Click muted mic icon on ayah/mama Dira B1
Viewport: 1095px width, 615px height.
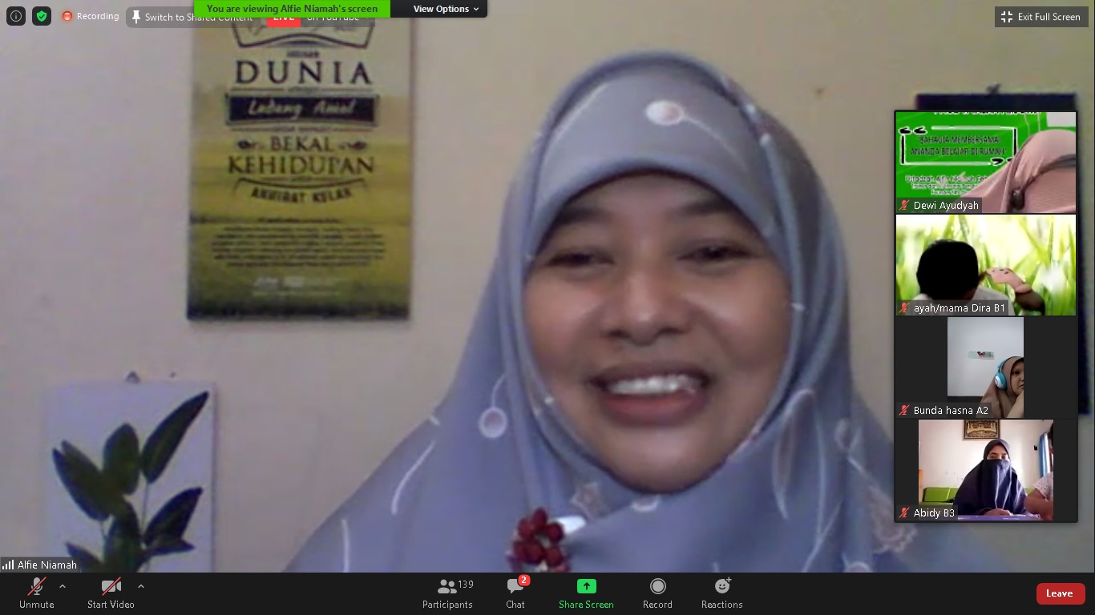click(905, 308)
